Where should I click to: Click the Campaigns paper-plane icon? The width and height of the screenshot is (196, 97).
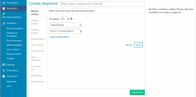4,3
